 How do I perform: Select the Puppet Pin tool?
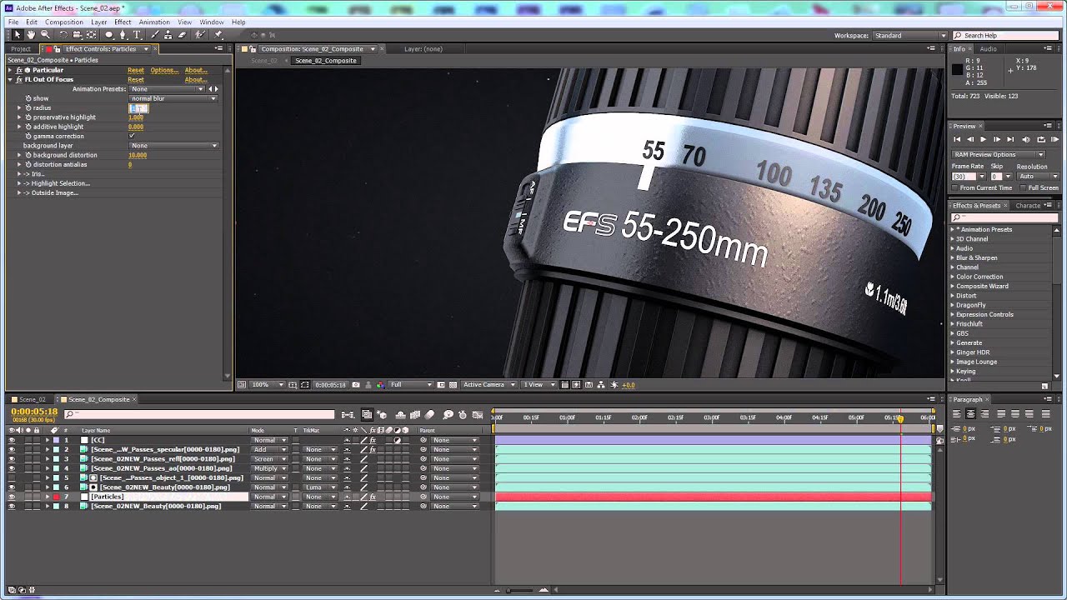pyautogui.click(x=218, y=35)
